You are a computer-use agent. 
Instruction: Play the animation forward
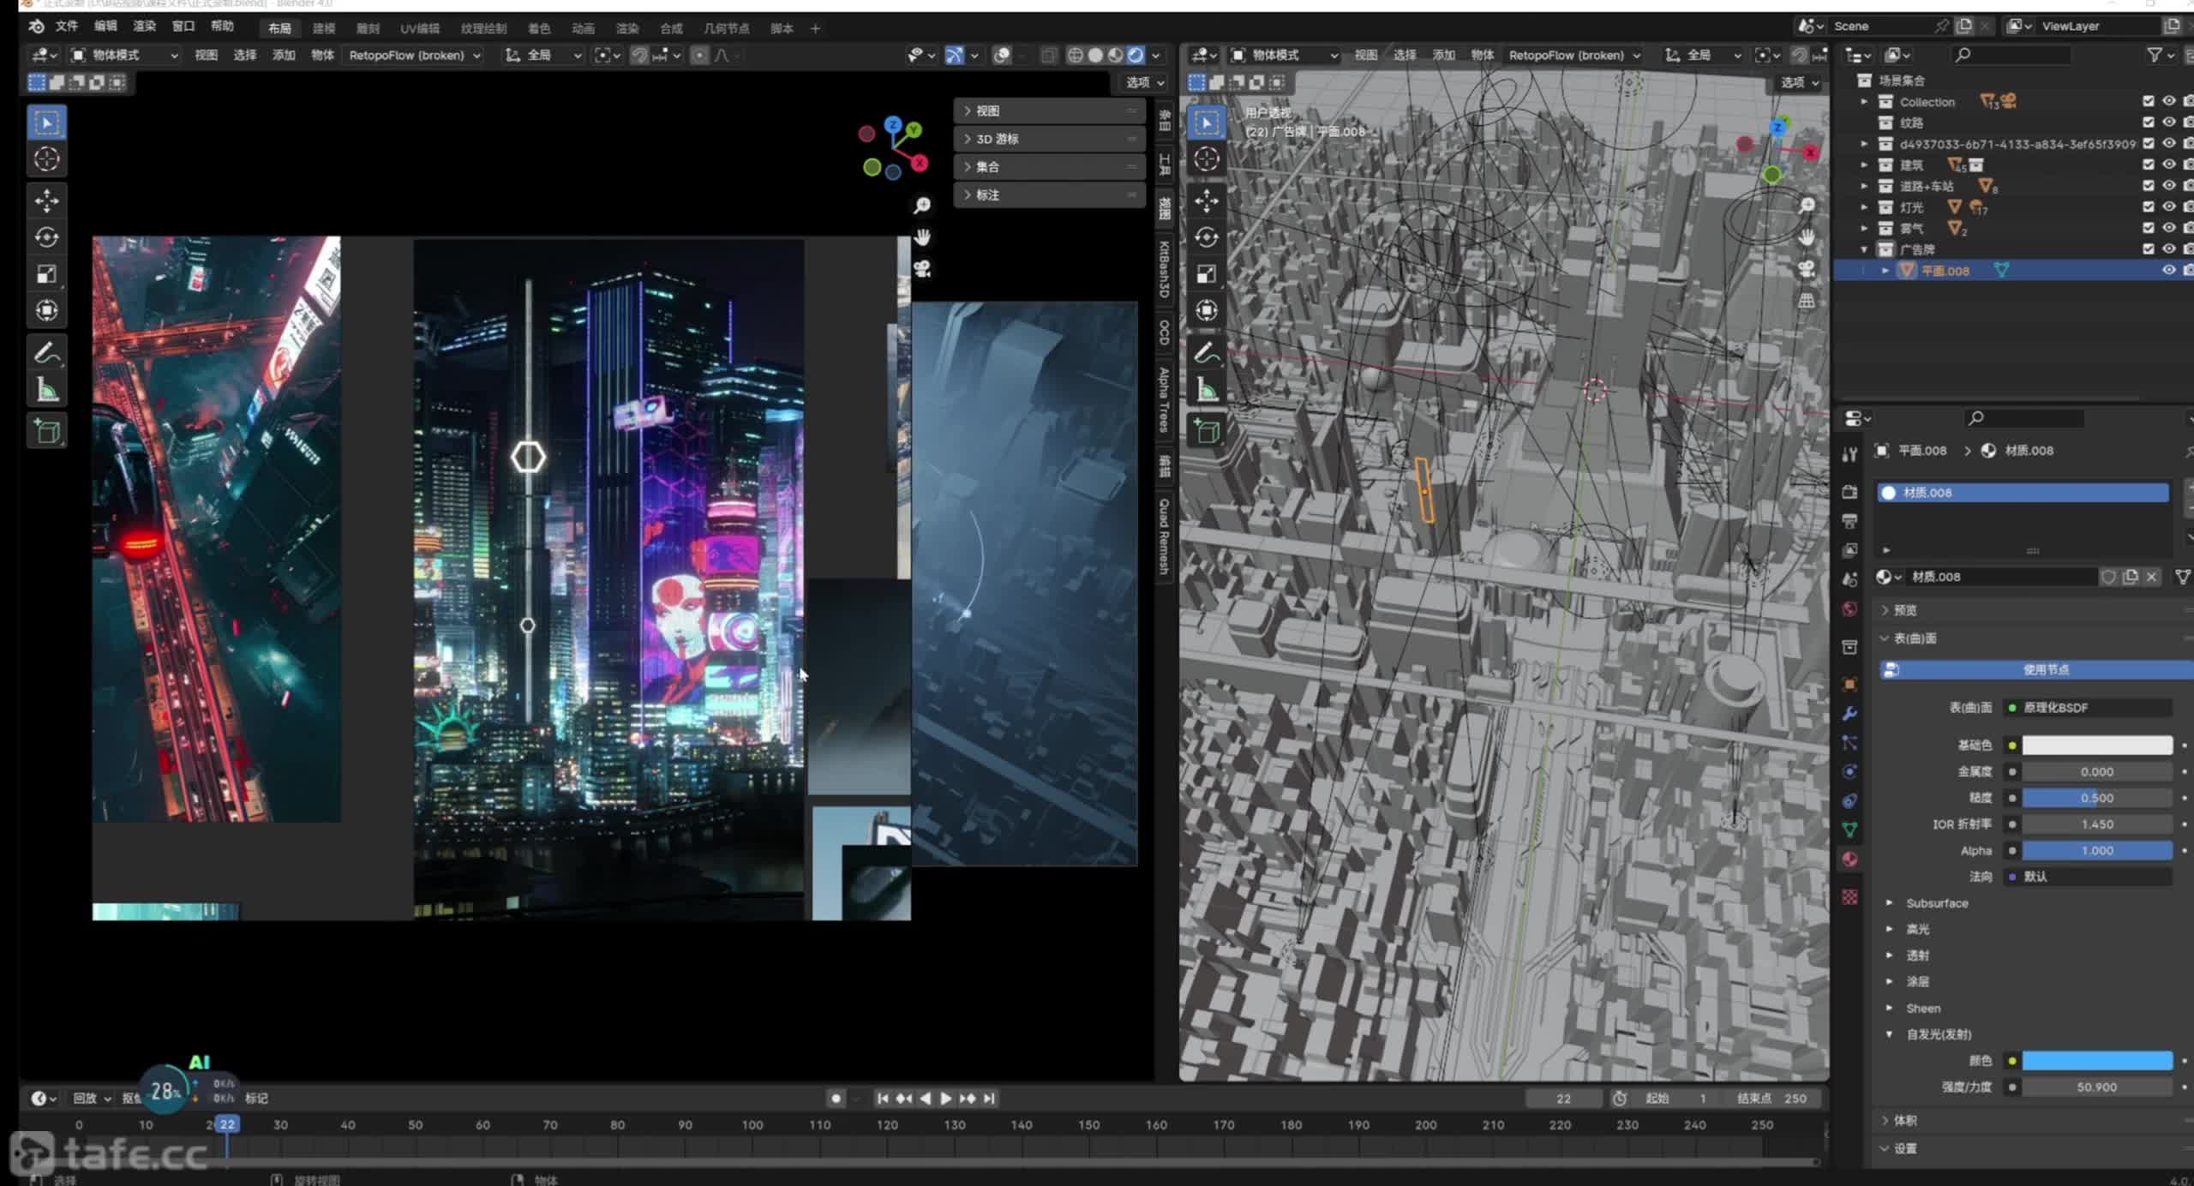[946, 1098]
